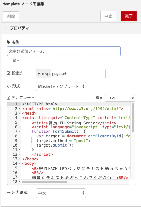Click the file-code icon beside テンプレート label

8,98
